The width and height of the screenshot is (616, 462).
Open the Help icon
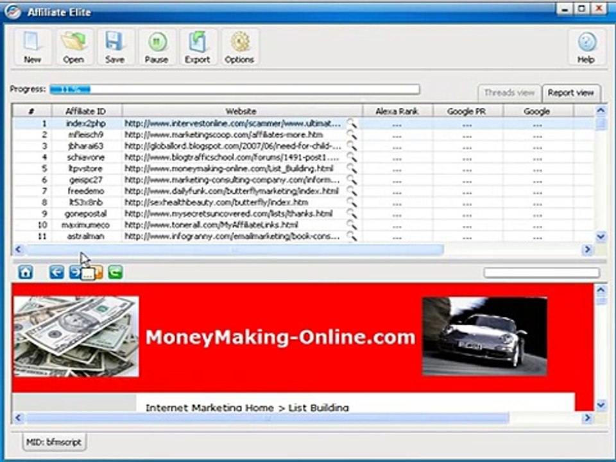pyautogui.click(x=586, y=46)
